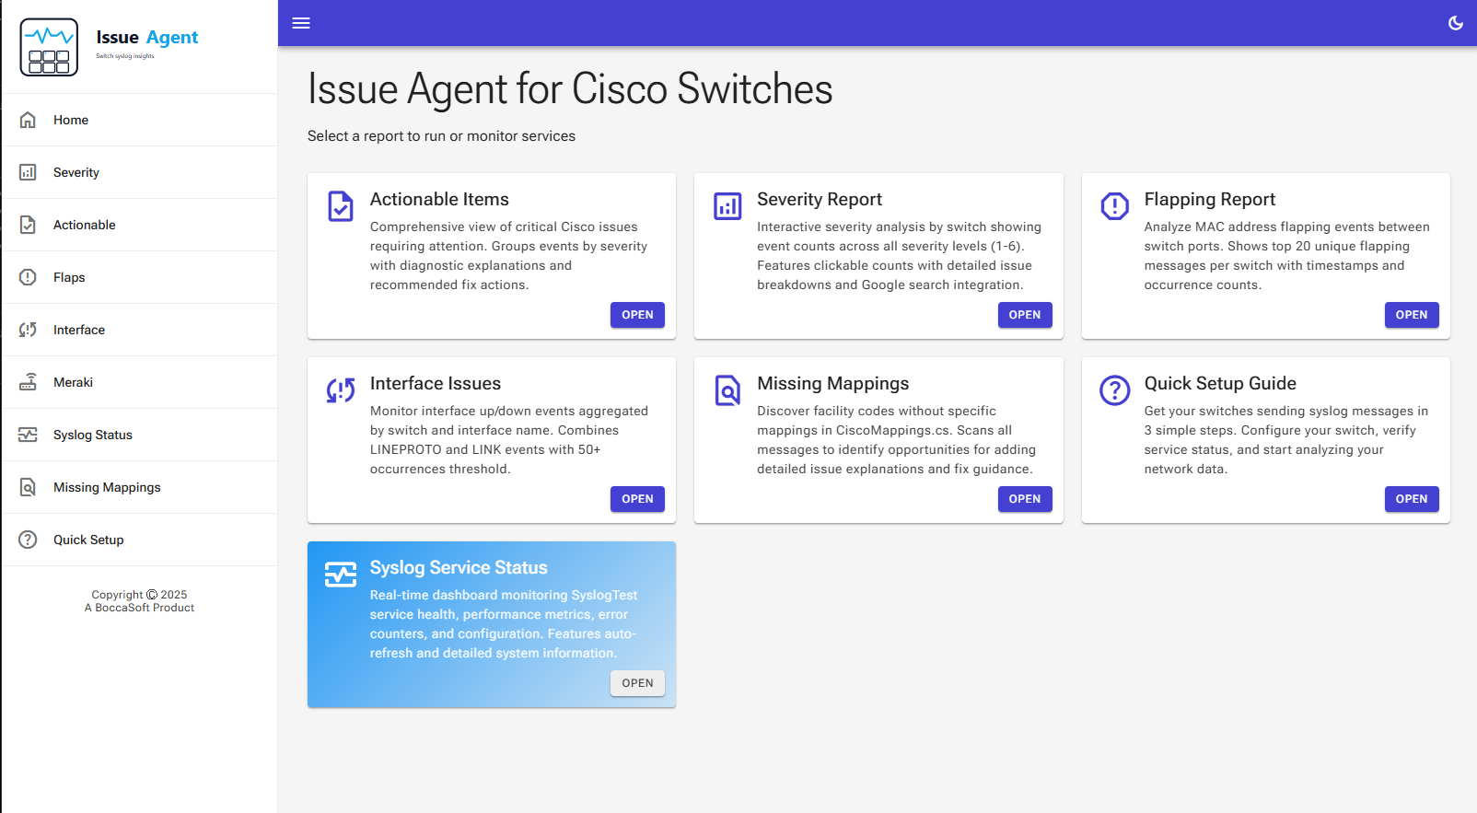1477x813 pixels.
Task: Click the Actionable document-check icon in the sidebar
Action: pyautogui.click(x=28, y=225)
